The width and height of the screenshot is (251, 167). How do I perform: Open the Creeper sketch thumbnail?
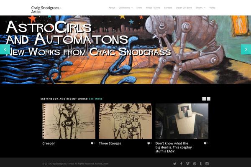coord(69,121)
